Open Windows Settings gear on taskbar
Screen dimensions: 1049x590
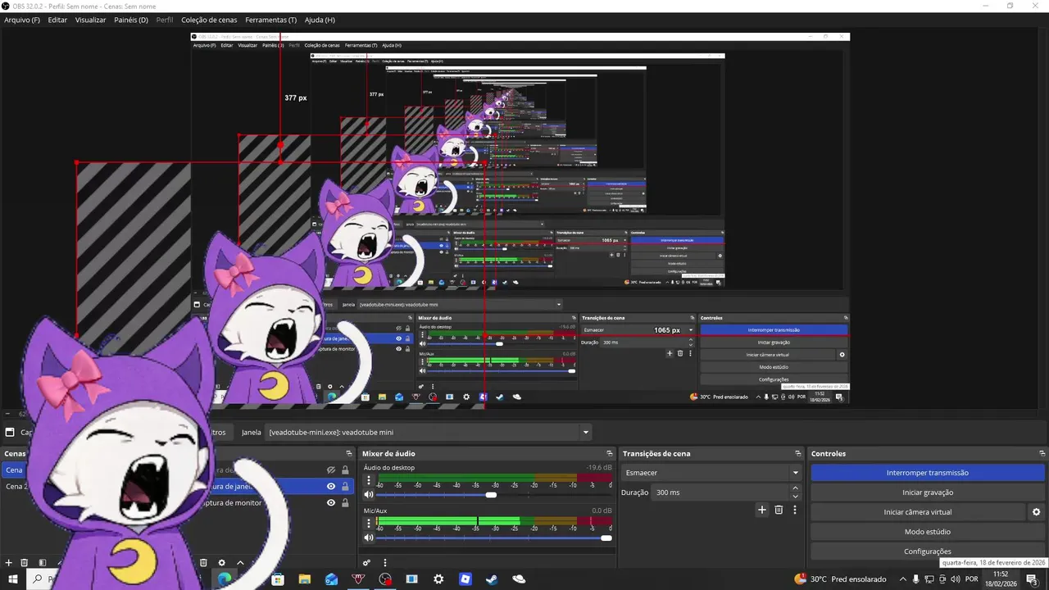tap(438, 579)
